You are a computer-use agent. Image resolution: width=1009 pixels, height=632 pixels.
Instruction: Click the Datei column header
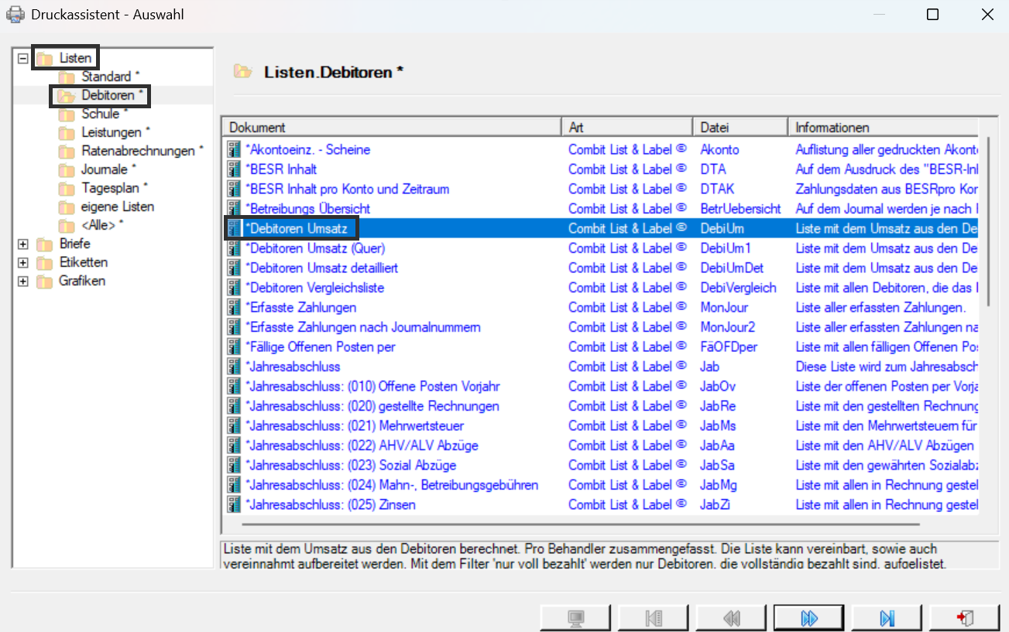click(x=740, y=127)
